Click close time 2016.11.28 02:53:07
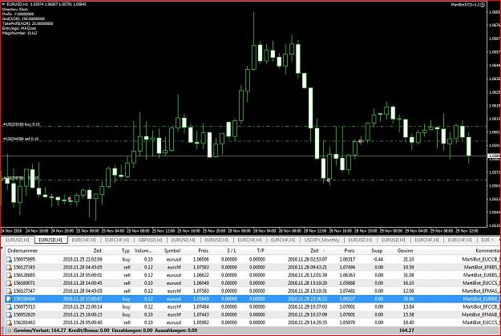Image resolution: width=501 pixels, height=336 pixels. (x=307, y=259)
